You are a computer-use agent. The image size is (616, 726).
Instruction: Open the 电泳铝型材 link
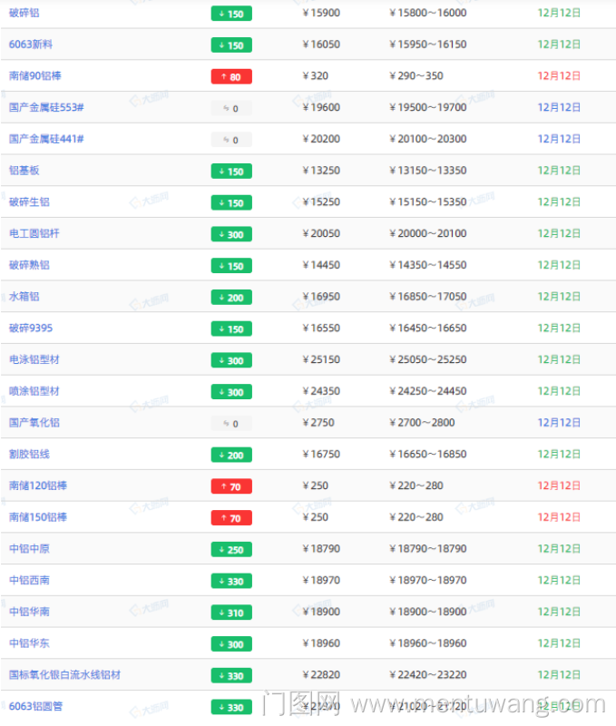click(x=34, y=359)
